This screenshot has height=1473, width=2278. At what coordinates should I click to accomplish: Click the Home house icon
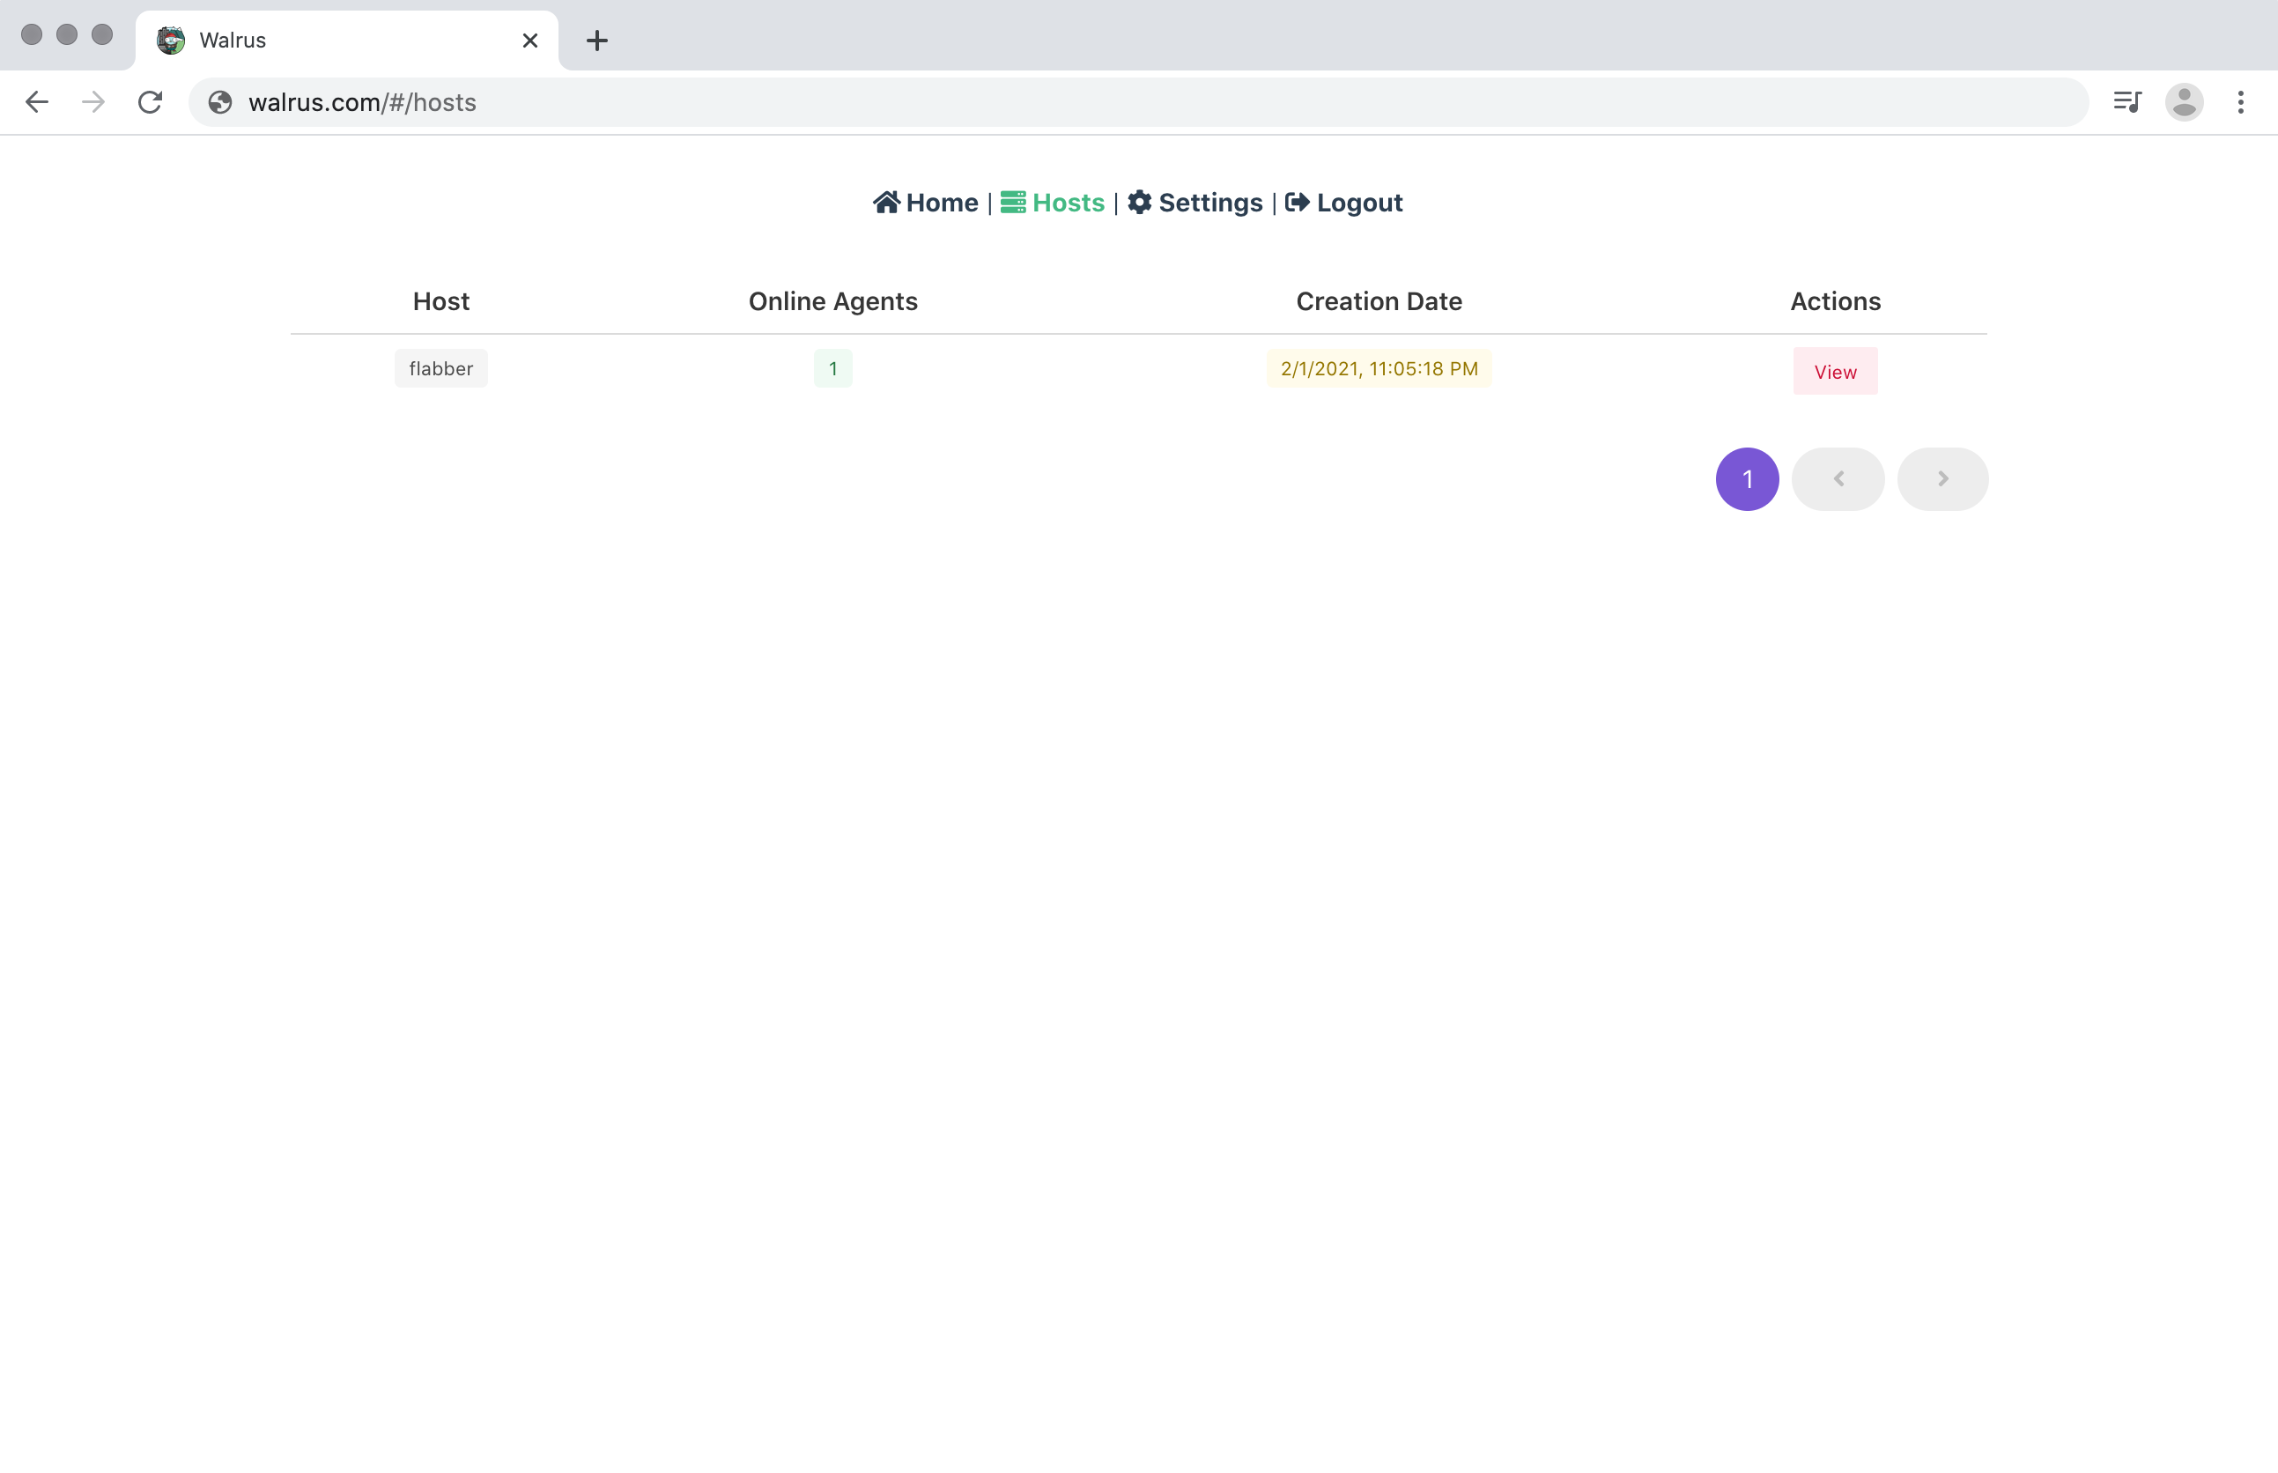pyautogui.click(x=885, y=203)
